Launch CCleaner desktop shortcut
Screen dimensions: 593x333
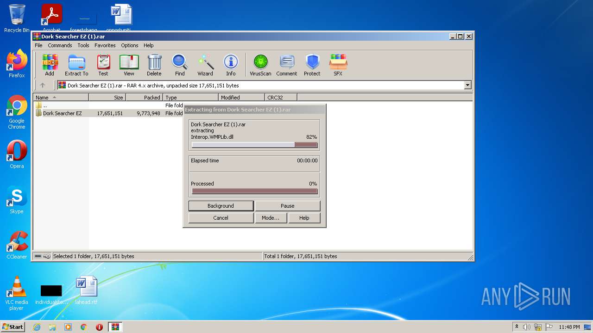click(17, 245)
